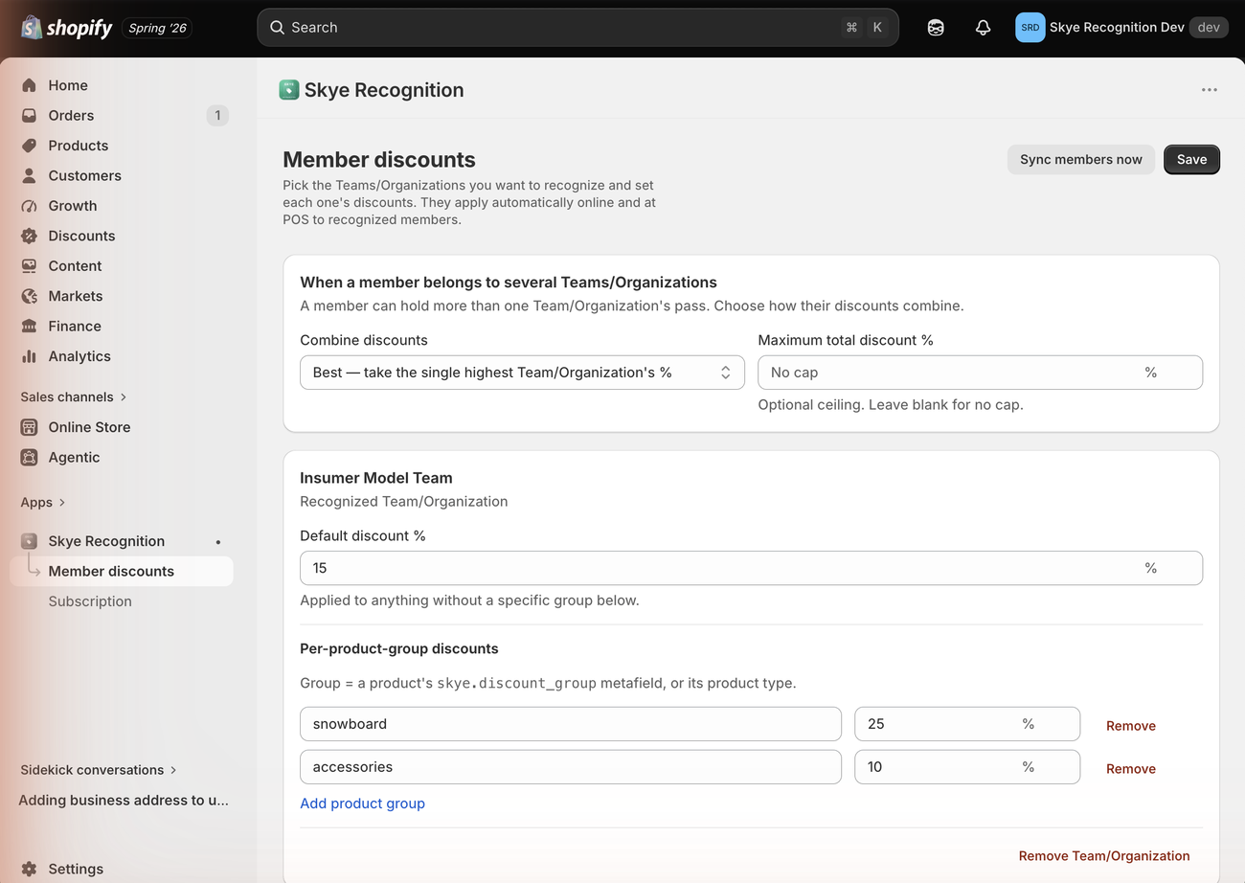Click the Online Store icon

click(x=29, y=427)
